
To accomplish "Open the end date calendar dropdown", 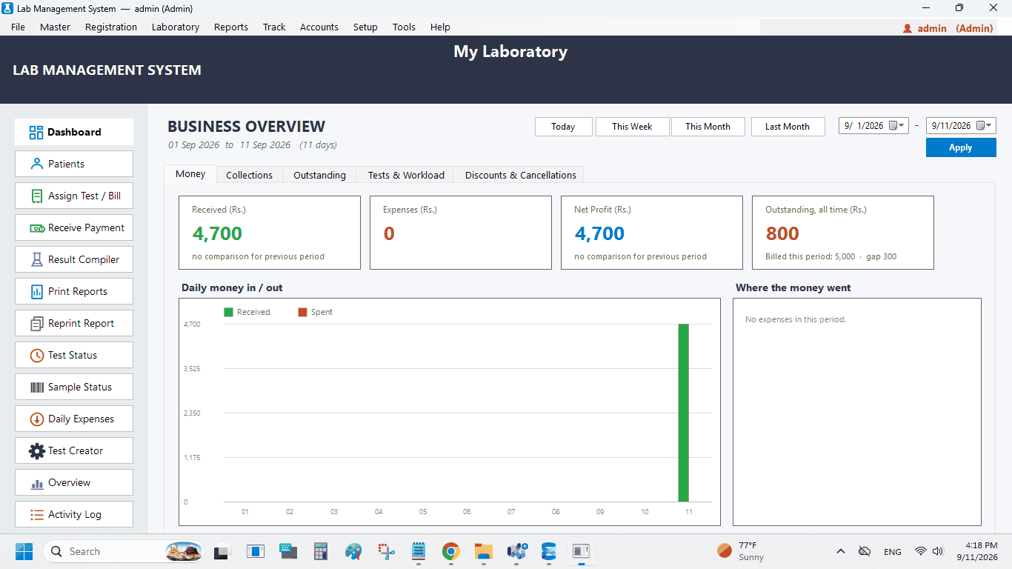I will coord(985,126).
